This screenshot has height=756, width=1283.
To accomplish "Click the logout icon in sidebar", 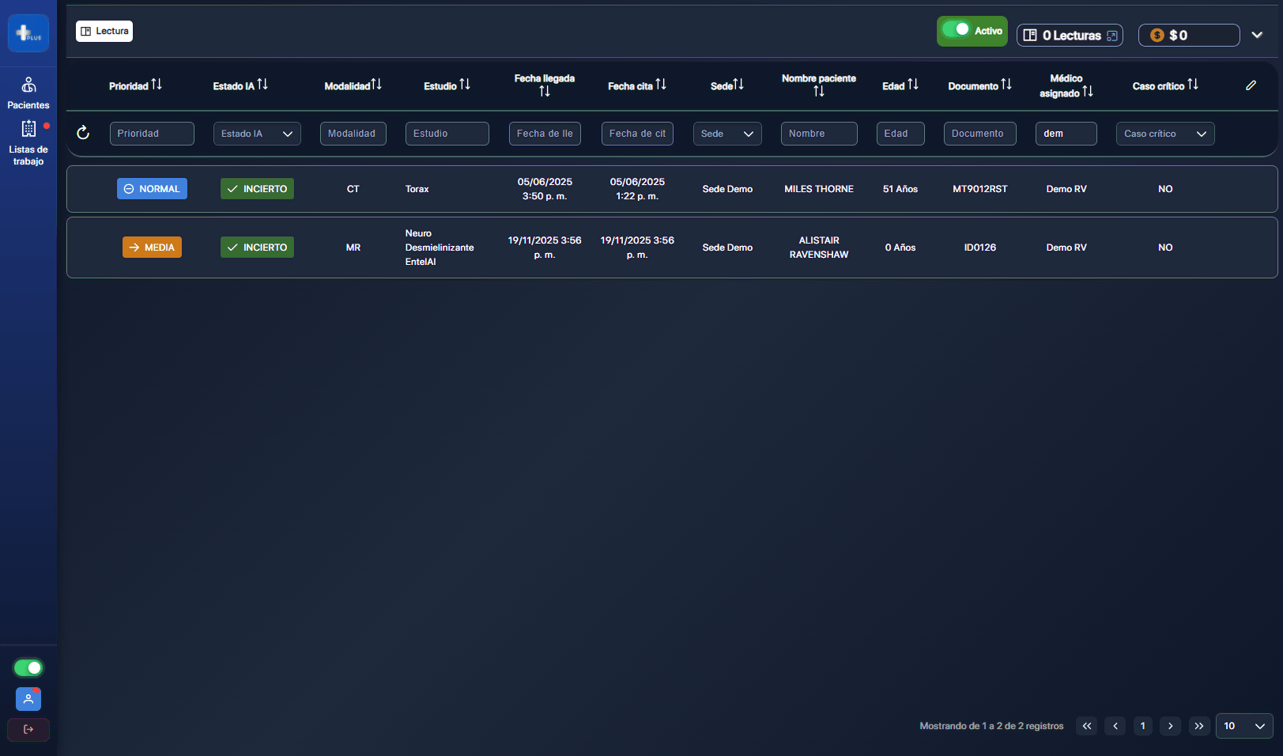I will click(28, 729).
